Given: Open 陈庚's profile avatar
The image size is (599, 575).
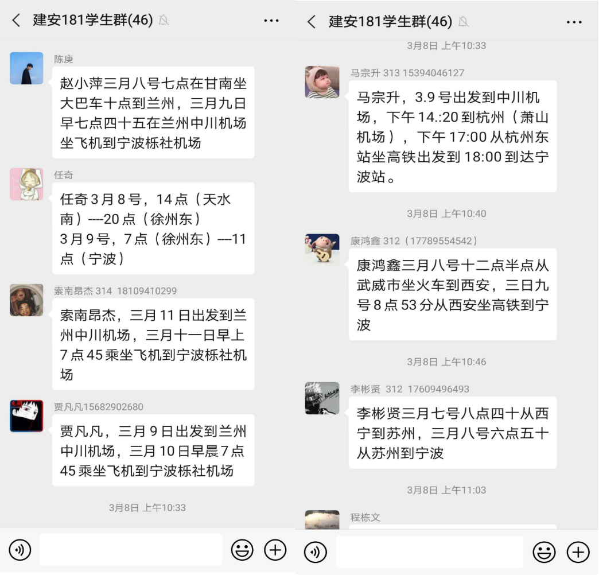Looking at the screenshot, I should coord(26,68).
